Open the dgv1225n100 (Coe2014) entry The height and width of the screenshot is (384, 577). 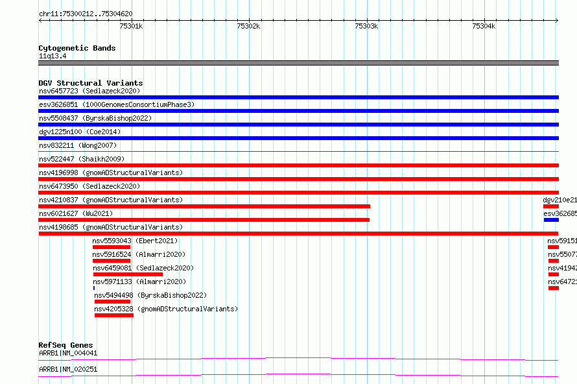pos(80,132)
